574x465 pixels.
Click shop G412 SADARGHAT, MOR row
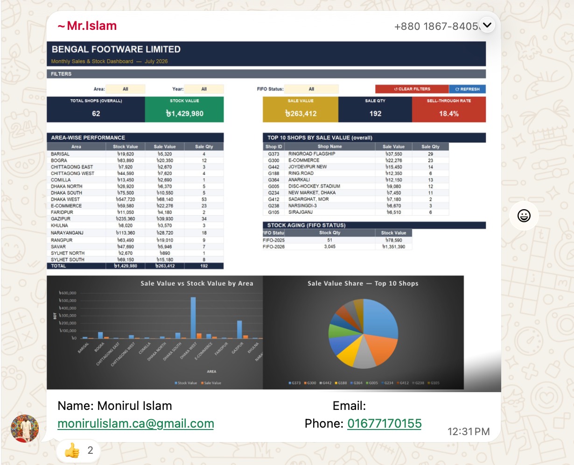pos(356,199)
